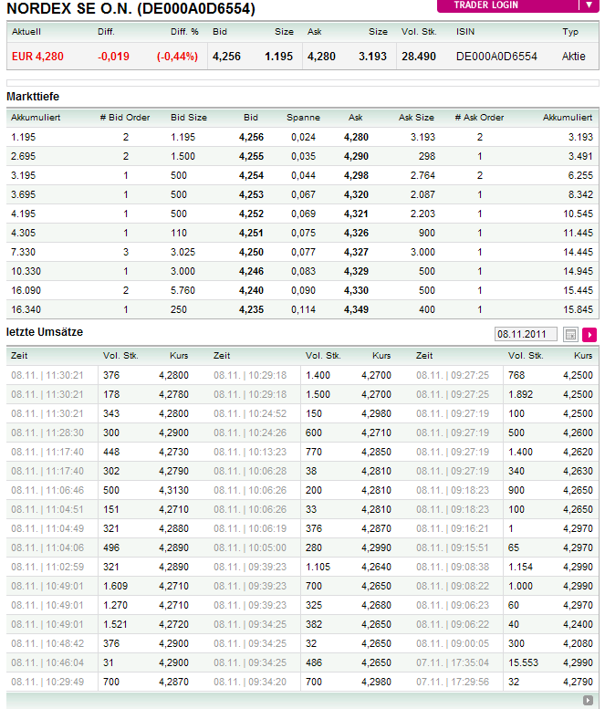Click the trade volume 1.154
Viewport: 605px width, 709px height.
coord(520,567)
